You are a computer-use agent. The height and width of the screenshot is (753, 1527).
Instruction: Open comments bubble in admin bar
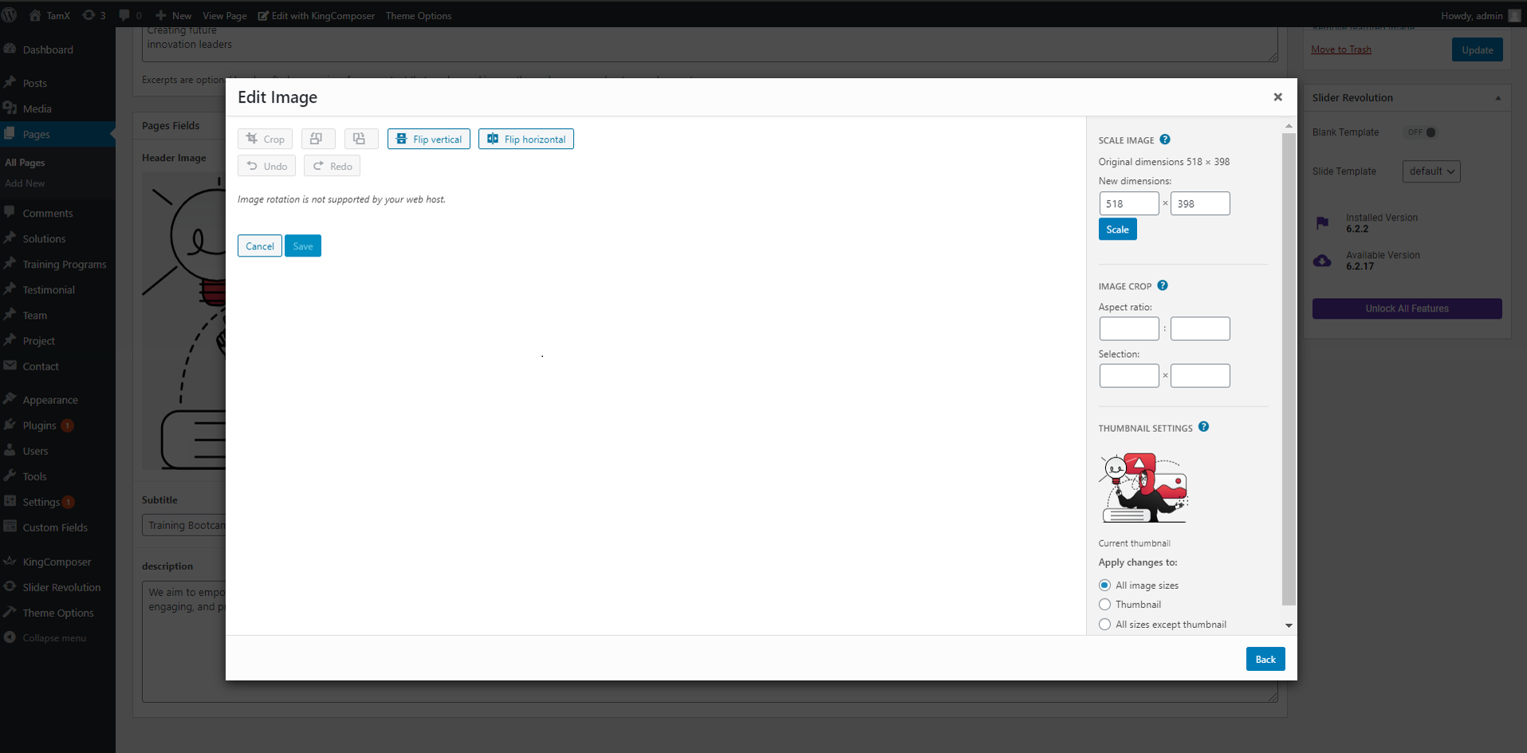(130, 15)
